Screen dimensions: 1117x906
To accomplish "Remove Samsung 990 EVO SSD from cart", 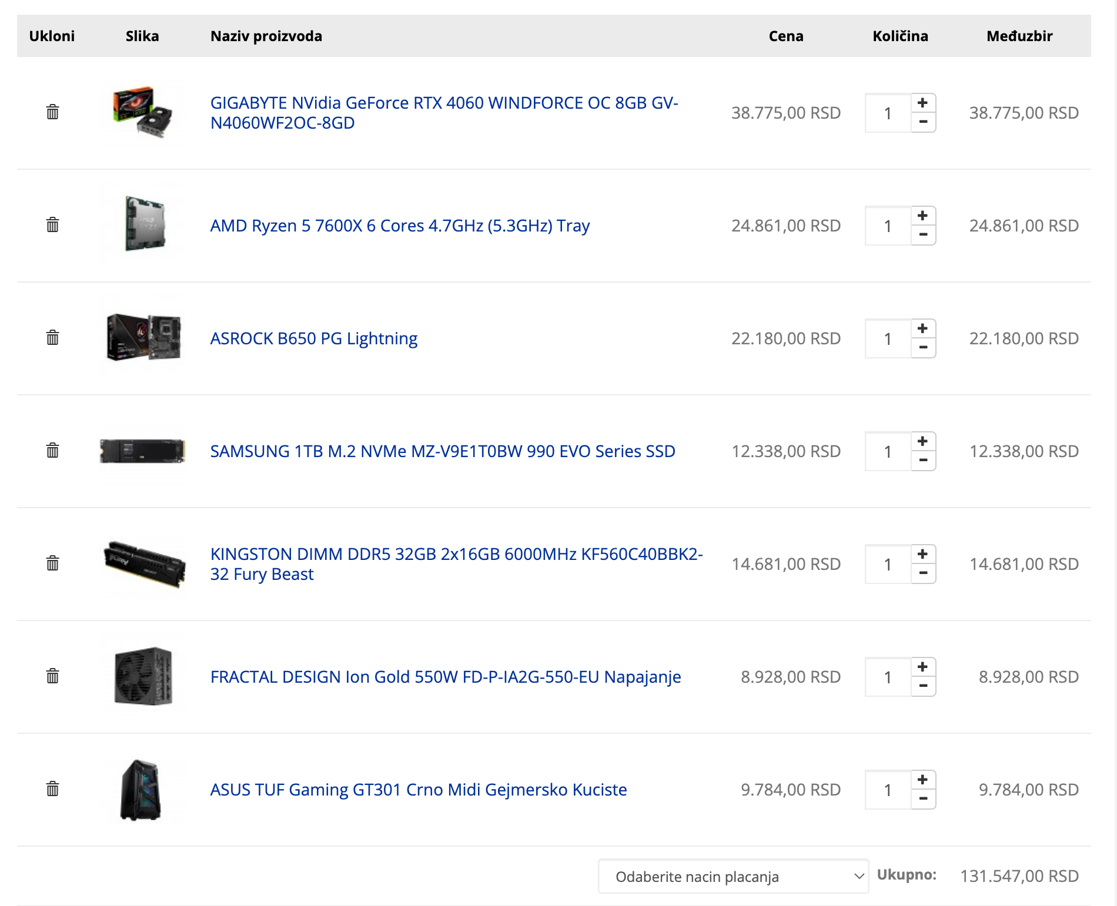I will coord(52,451).
